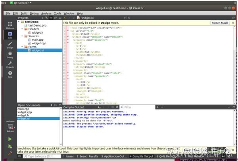The width and height of the screenshot is (238, 161).
Task: Build project with hammer icon
Action: [x=10, y=153]
